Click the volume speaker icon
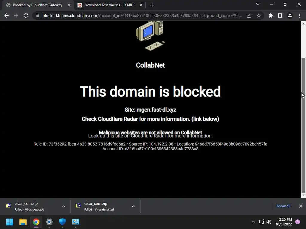Viewport: 306px width, 229px height. (269, 222)
